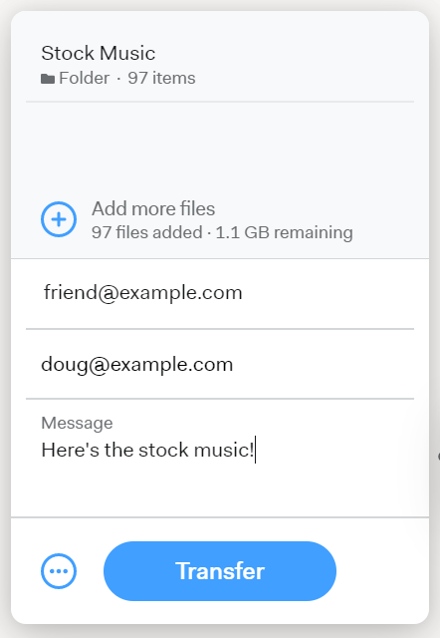Click the Transfer button
The width and height of the screenshot is (440, 638).
coord(220,571)
